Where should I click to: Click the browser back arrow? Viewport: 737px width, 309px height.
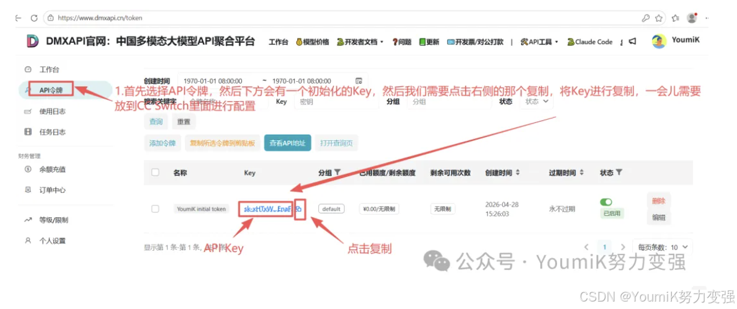[18, 18]
